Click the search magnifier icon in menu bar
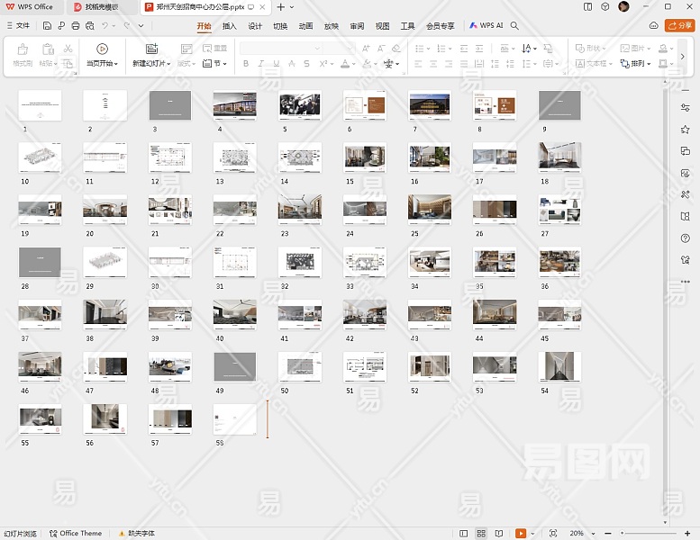This screenshot has width=700, height=540. [515, 26]
